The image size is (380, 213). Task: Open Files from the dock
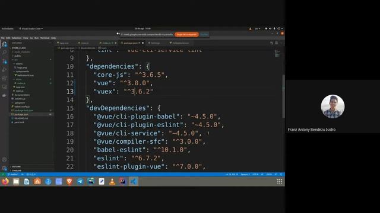16,182
